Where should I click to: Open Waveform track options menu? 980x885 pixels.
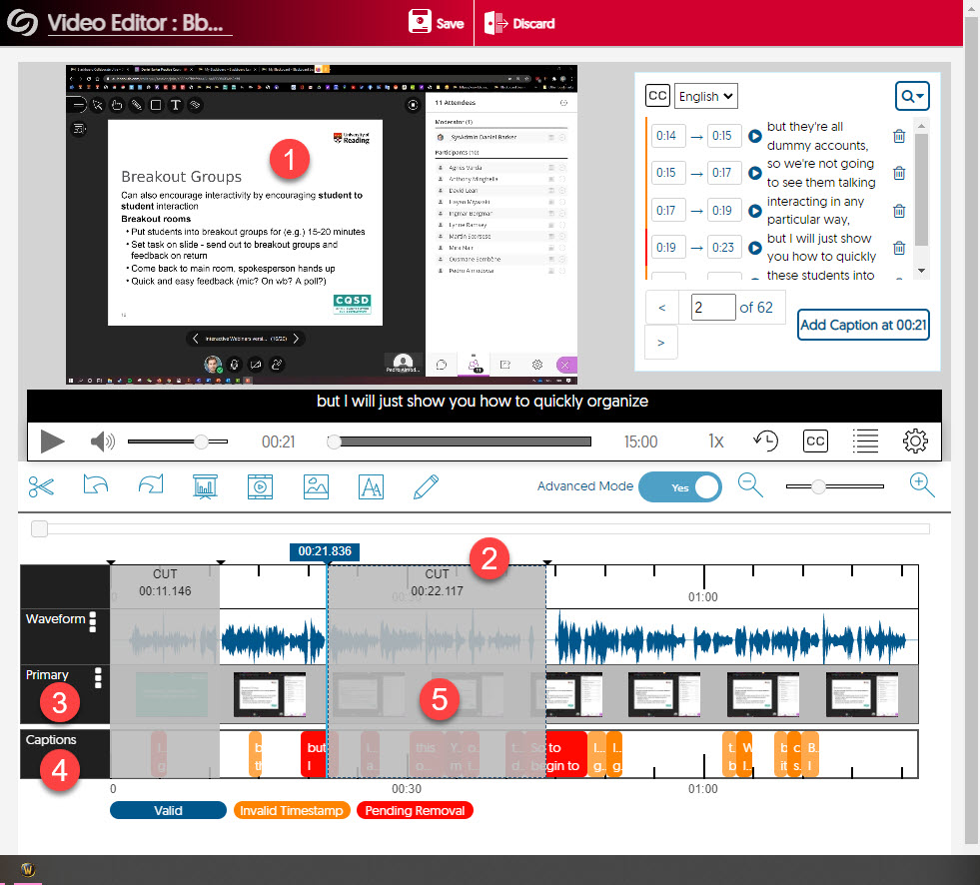click(93, 622)
